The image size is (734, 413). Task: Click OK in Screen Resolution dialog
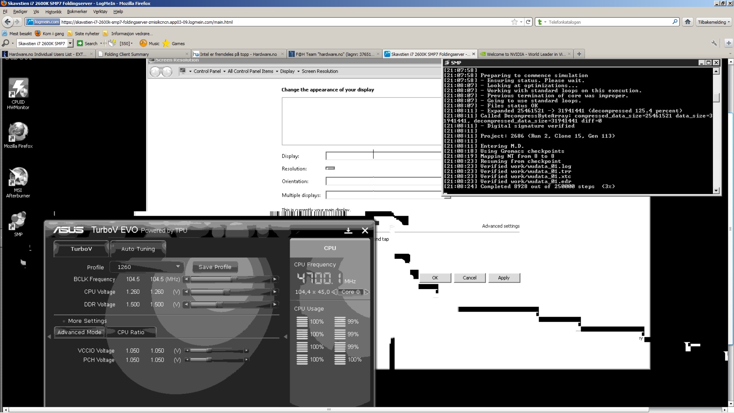435,278
